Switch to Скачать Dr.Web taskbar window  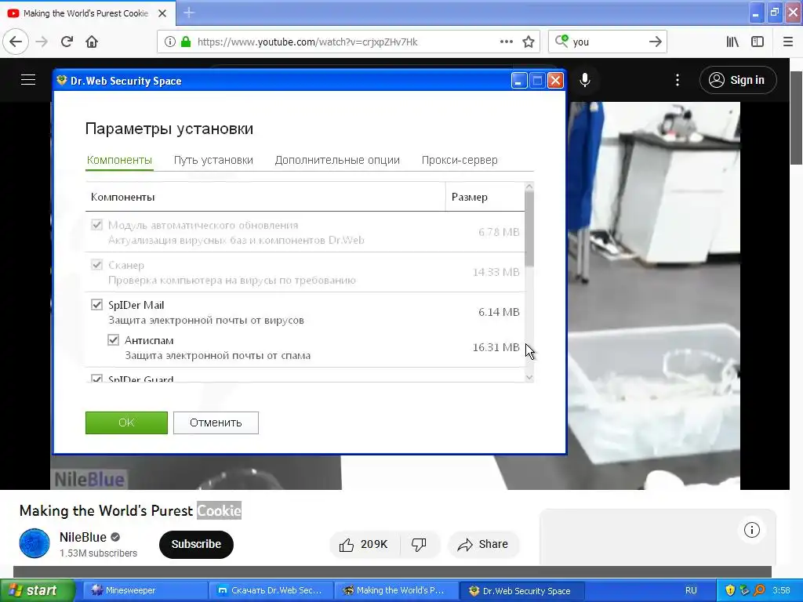[271, 590]
